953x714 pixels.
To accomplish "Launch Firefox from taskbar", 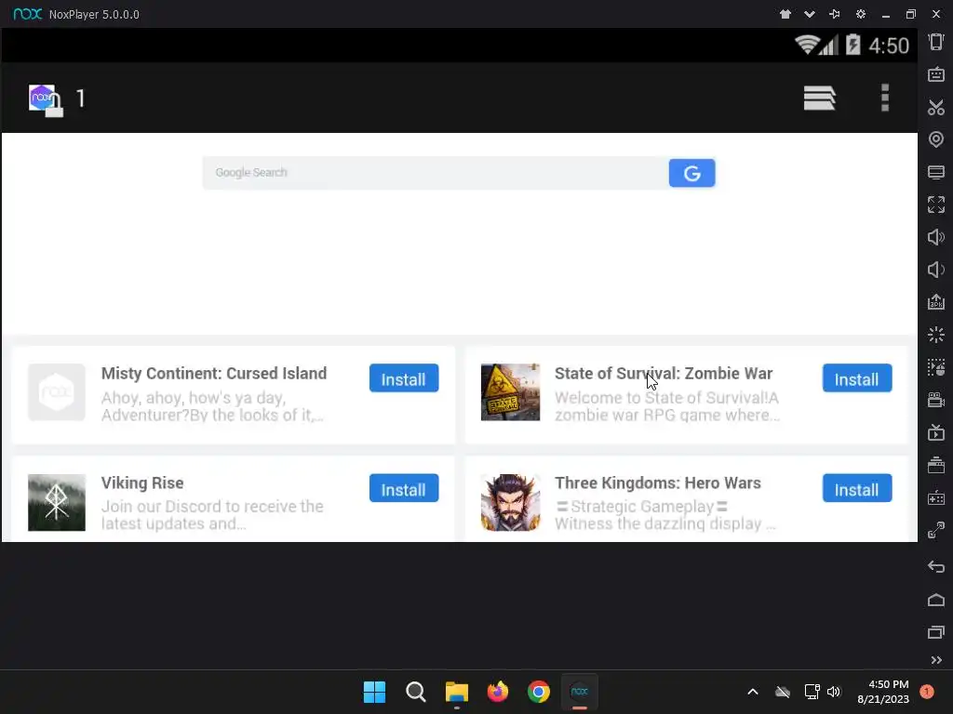I will [x=498, y=692].
